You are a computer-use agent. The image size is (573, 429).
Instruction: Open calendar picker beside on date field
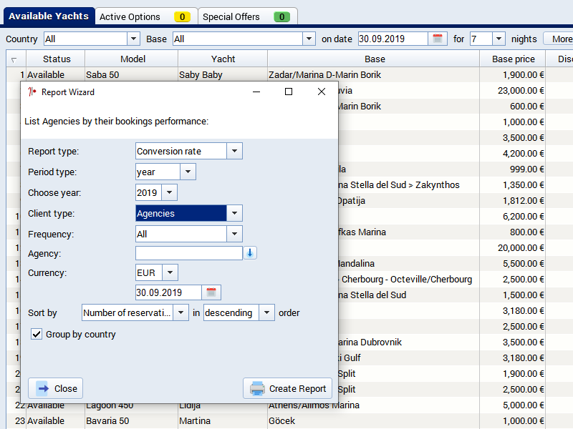pyautogui.click(x=438, y=39)
